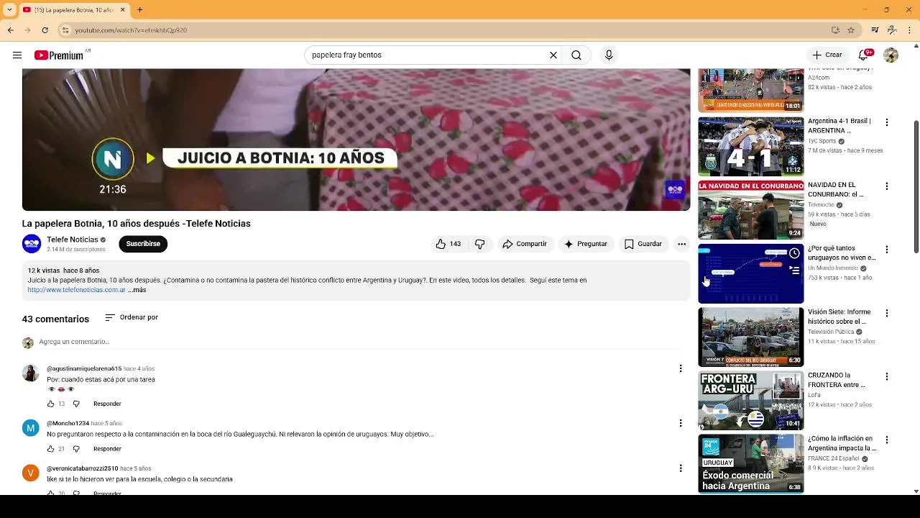This screenshot has height=518, width=920.
Task: Dislike Moncho1234's comment
Action: pyautogui.click(x=76, y=449)
